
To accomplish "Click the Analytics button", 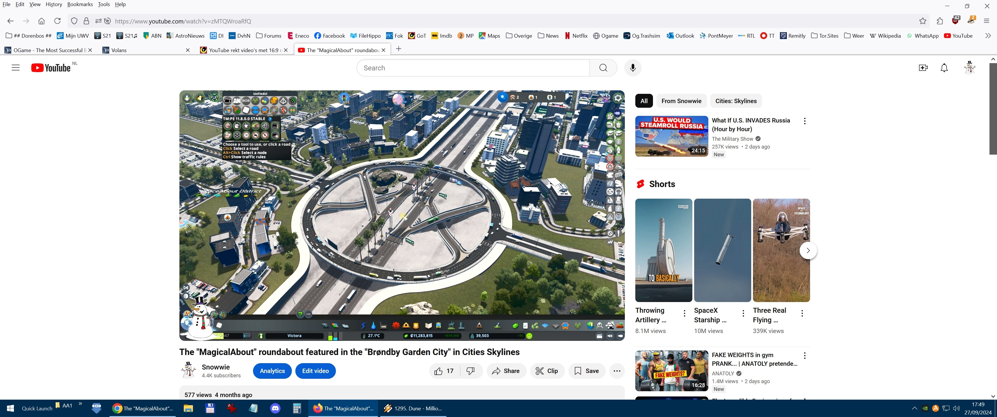I will point(272,371).
